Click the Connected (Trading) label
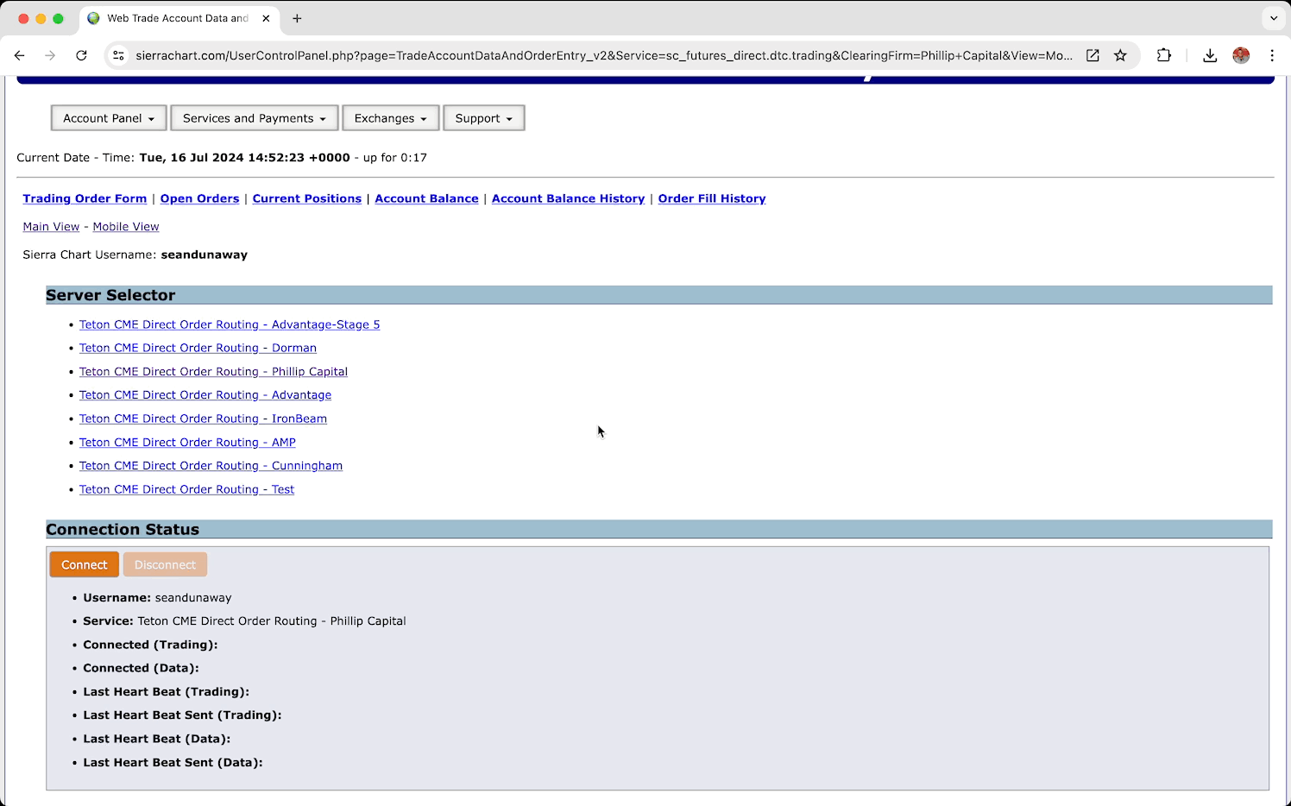The image size is (1291, 806). coord(150,645)
